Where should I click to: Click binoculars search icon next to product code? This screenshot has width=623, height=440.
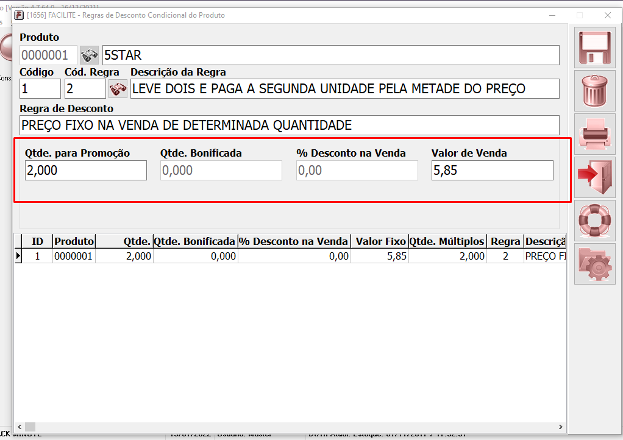tap(89, 55)
